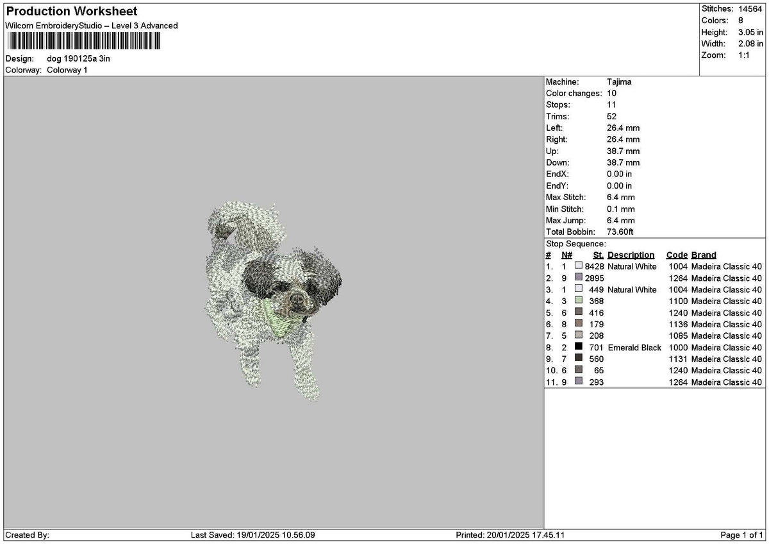Viewport: 769px width, 544px height.
Task: Click the 'Down:' label
Action: click(558, 163)
